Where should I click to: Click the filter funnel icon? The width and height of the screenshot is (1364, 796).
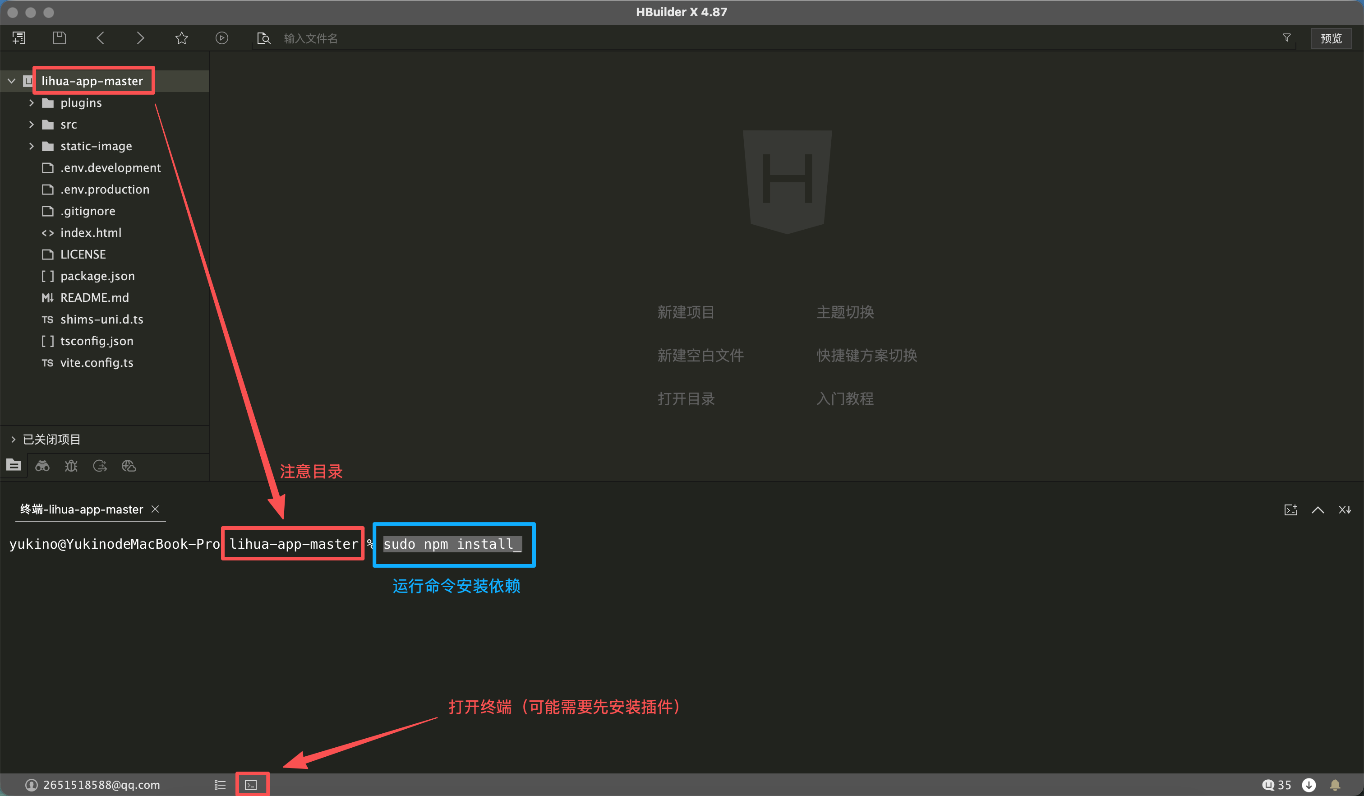point(1286,37)
